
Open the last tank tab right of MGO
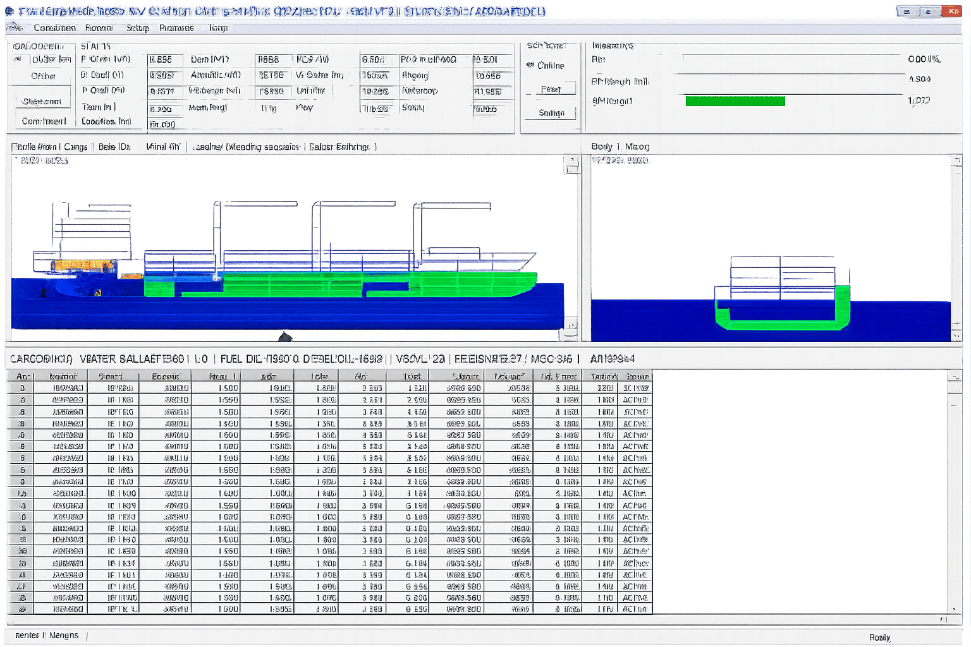pyautogui.click(x=613, y=359)
